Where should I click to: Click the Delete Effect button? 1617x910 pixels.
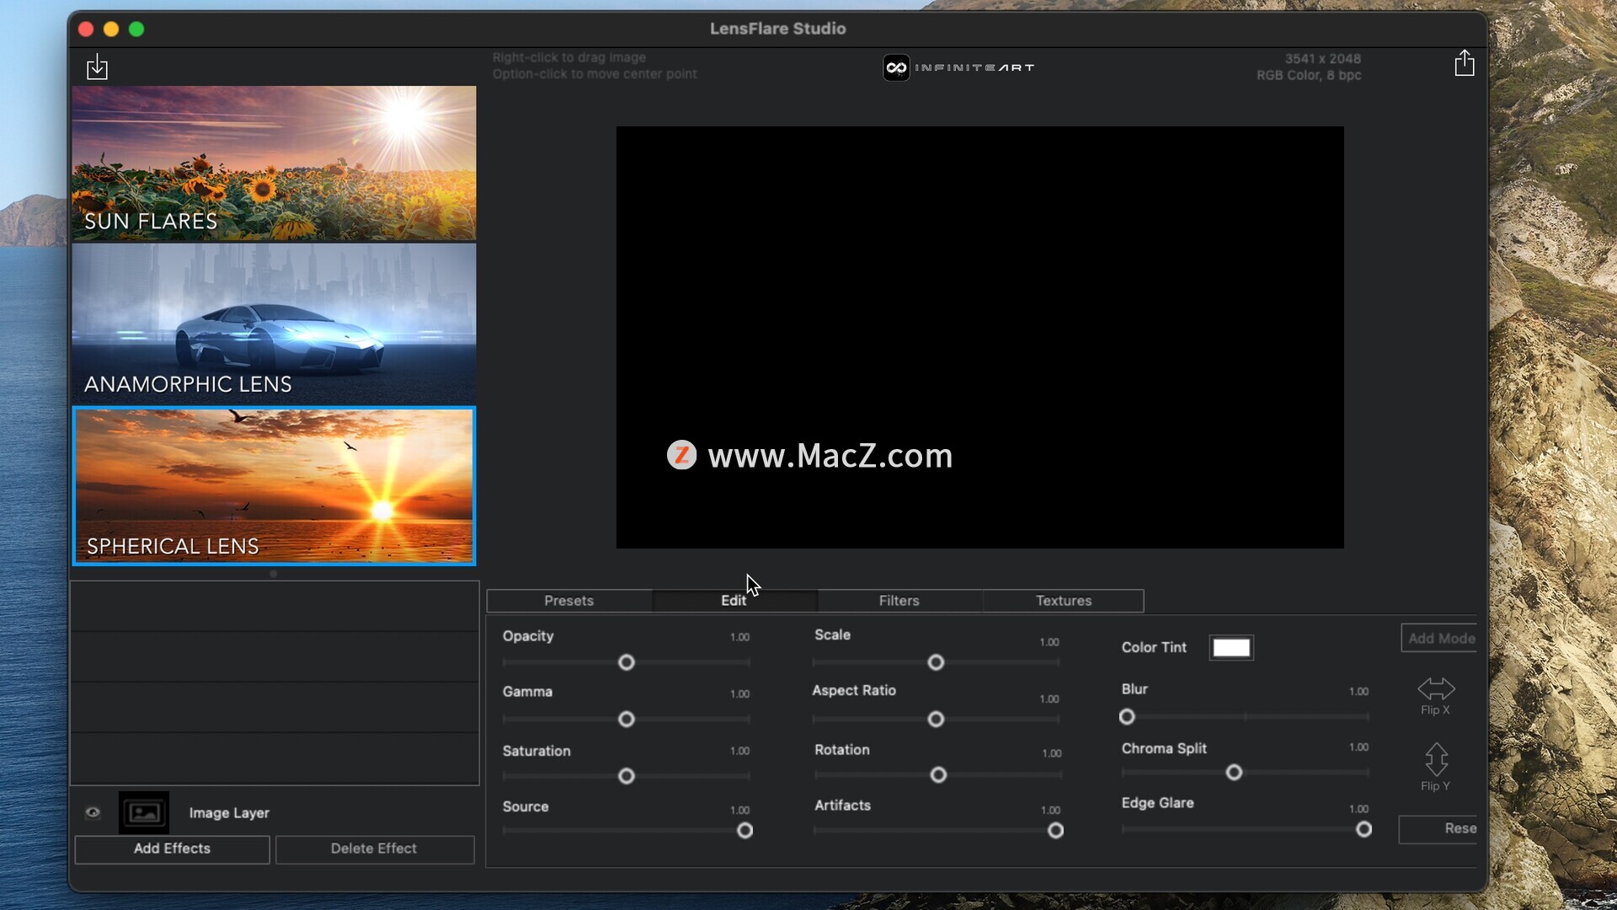point(374,848)
